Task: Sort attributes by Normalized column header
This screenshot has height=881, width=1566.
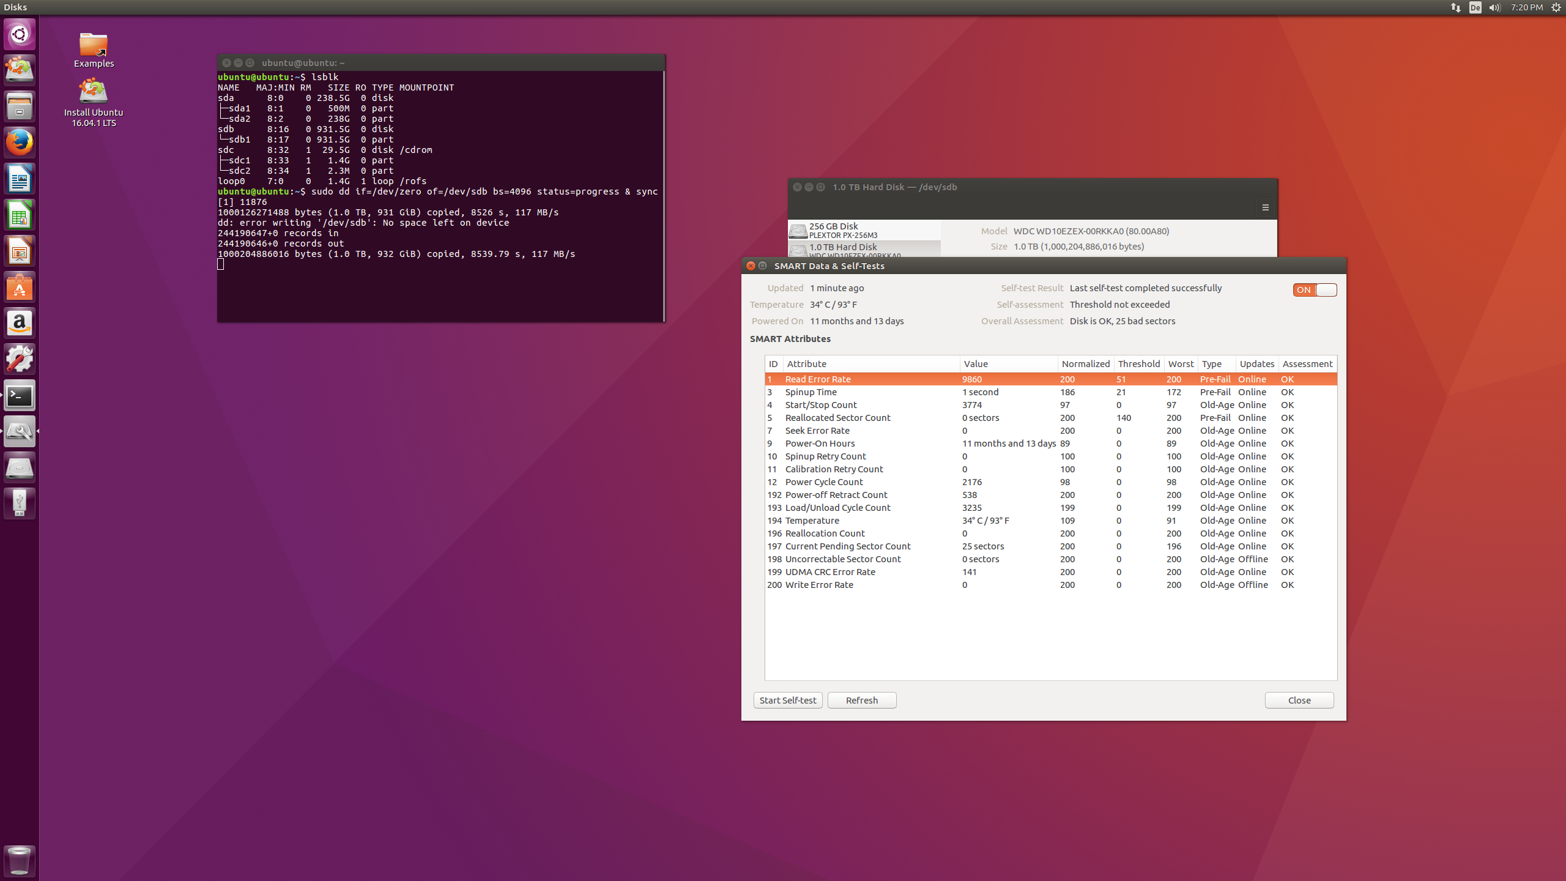Action: click(x=1085, y=363)
